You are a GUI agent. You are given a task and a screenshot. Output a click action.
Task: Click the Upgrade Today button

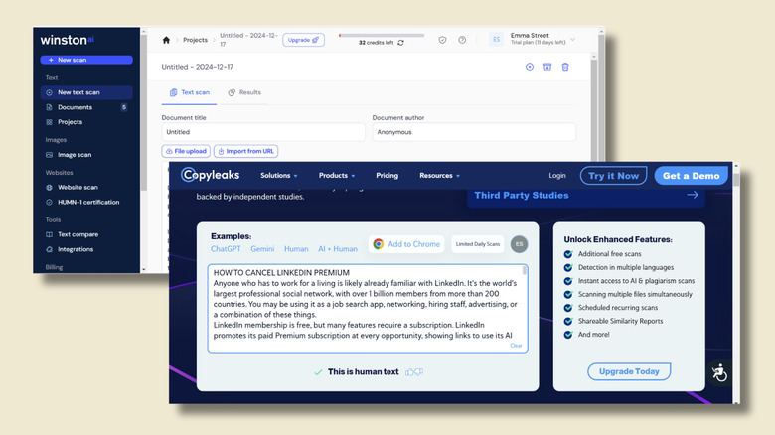(x=628, y=371)
